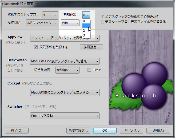Open the 初期位置 dropdown showing 0
Viewport: 175px width, 138px height.
click(x=86, y=15)
